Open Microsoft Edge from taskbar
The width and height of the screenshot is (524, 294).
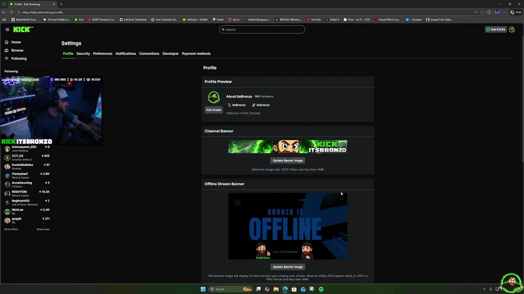(285, 289)
